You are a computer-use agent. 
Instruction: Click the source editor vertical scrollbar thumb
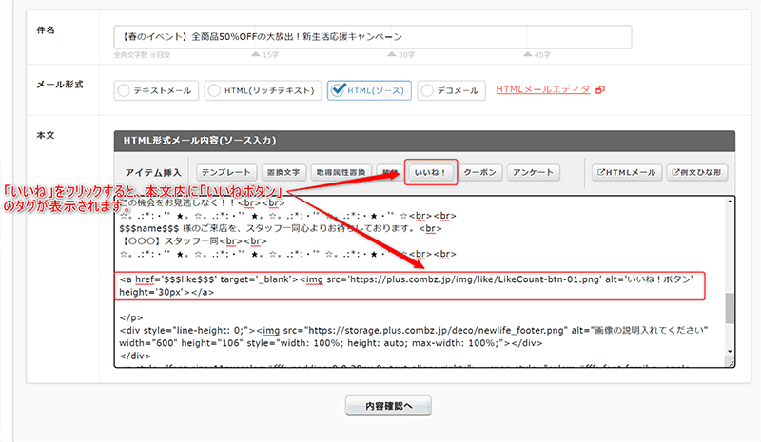pos(730,307)
